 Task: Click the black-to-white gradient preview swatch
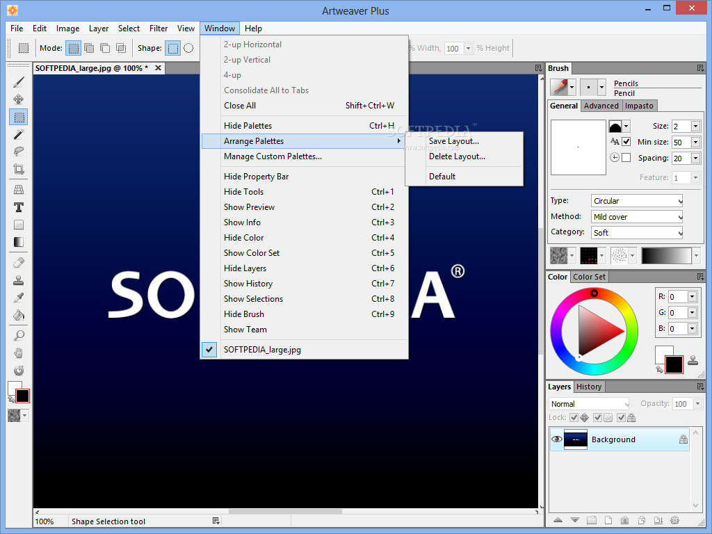pos(665,256)
